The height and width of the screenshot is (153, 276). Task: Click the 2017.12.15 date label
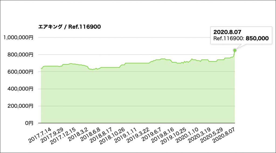(x=63, y=136)
